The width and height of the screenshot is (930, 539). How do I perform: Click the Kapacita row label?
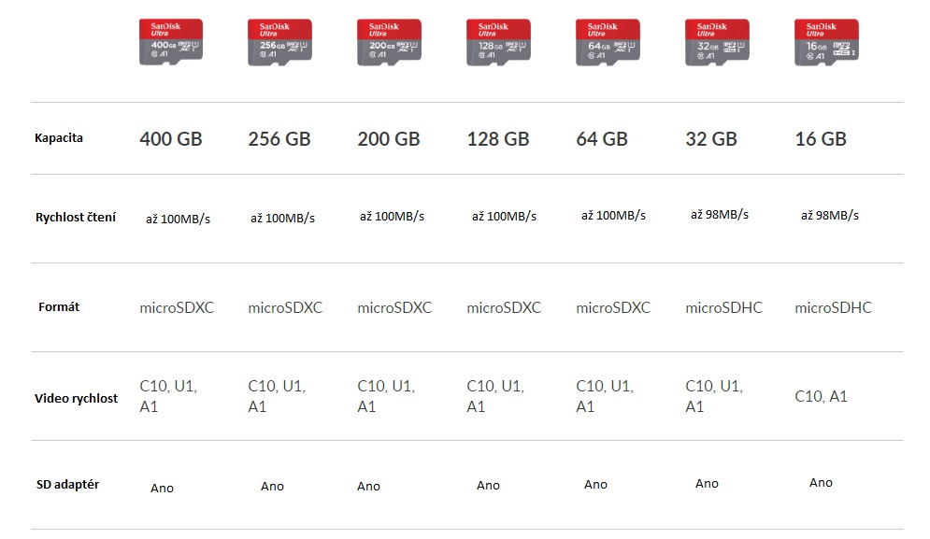pos(59,138)
